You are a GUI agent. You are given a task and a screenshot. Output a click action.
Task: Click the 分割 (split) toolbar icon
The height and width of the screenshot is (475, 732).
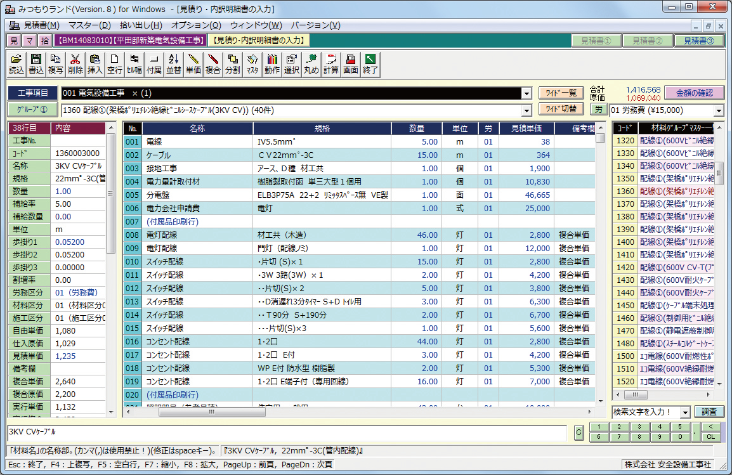[x=233, y=64]
